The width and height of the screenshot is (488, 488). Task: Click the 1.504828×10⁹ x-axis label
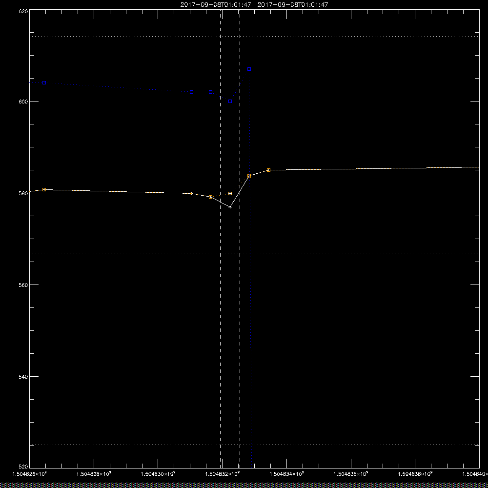pyautogui.click(x=94, y=474)
